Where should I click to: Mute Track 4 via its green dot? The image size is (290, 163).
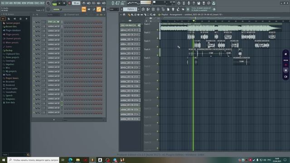pyautogui.click(x=158, y=55)
